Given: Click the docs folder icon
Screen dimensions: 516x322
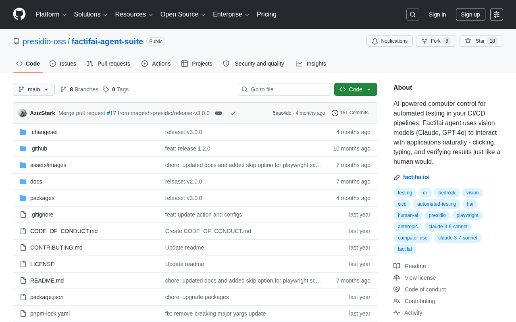Looking at the screenshot, I should pos(23,182).
